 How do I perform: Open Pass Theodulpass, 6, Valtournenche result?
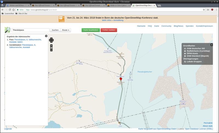click(x=25, y=41)
